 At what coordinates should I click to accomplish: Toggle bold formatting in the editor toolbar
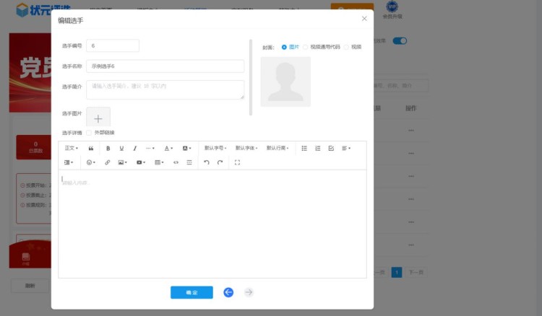pyautogui.click(x=108, y=148)
